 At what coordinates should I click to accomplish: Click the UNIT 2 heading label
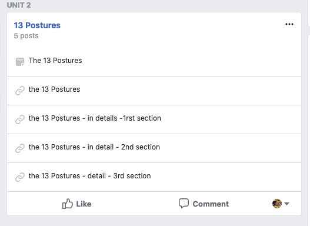pyautogui.click(x=19, y=5)
